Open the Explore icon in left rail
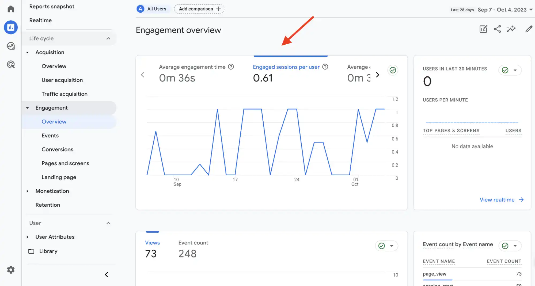Viewport: 535px width, 286px height. tap(11, 46)
